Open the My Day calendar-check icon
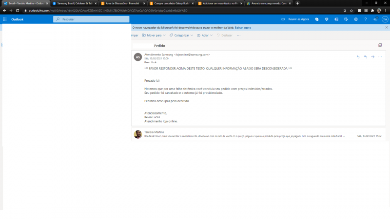Screen dimensions: 390x219 [346, 19]
